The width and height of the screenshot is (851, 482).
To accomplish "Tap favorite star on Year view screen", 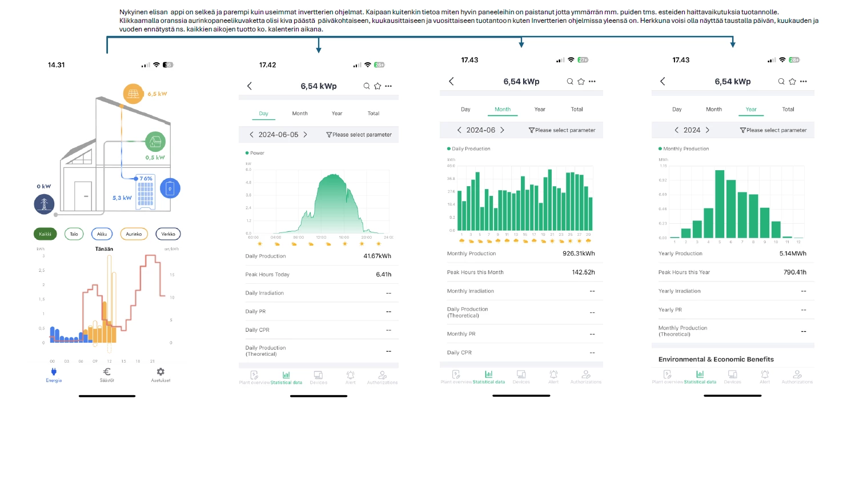I will 792,82.
